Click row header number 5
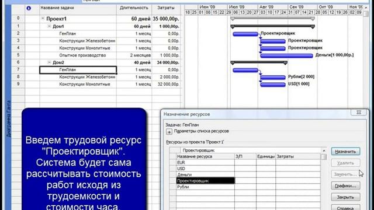Image resolution: width=374 pixels, height=210 pixels. pos(18,55)
